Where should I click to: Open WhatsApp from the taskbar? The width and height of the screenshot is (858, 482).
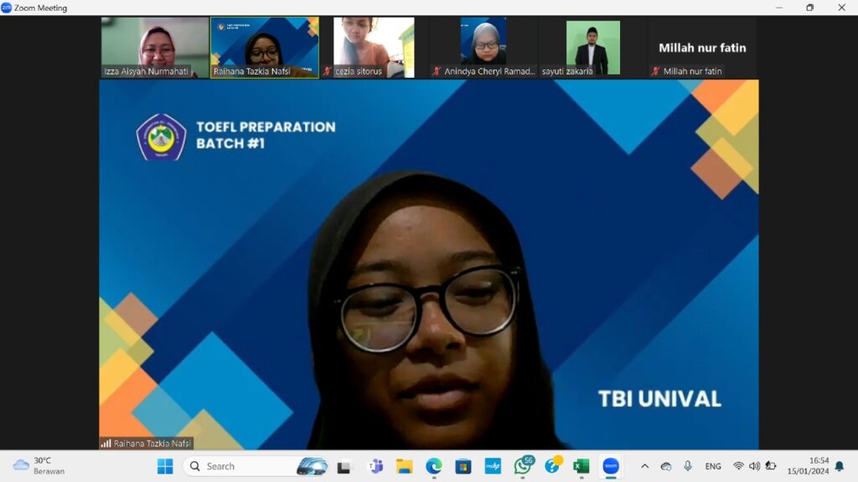tap(523, 466)
